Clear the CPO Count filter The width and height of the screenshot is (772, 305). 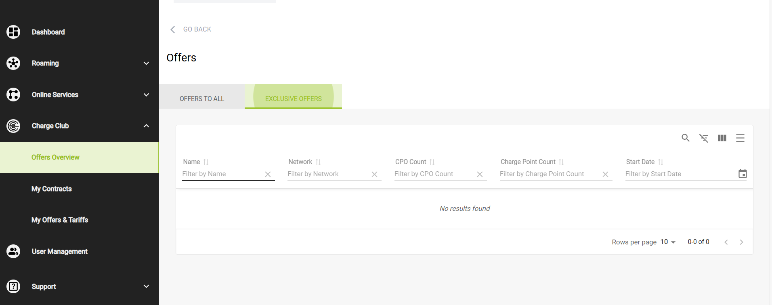480,174
